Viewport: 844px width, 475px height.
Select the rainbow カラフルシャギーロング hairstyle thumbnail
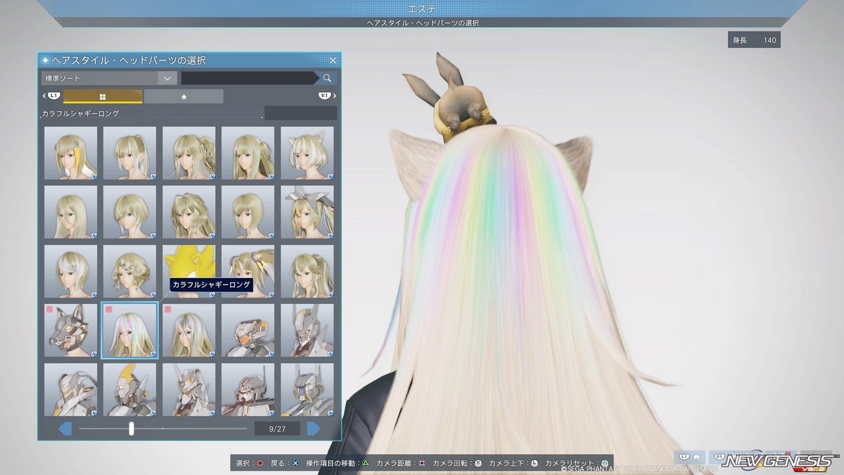pos(129,331)
